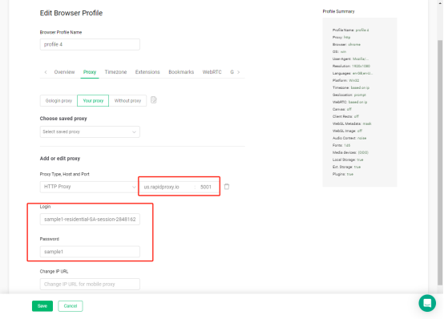Delete proxy using the trash icon
The height and width of the screenshot is (319, 444).
pyautogui.click(x=227, y=187)
